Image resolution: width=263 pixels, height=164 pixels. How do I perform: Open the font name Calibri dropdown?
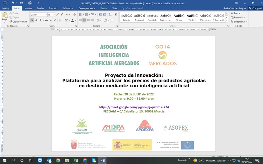tap(46, 15)
